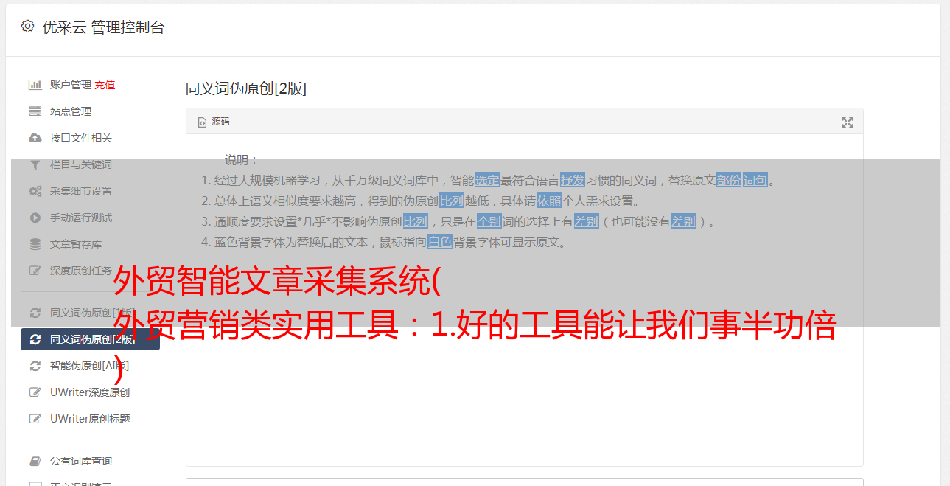Click the 接口文件相关 cloud upload icon
Image resolution: width=950 pixels, height=486 pixels.
35,138
